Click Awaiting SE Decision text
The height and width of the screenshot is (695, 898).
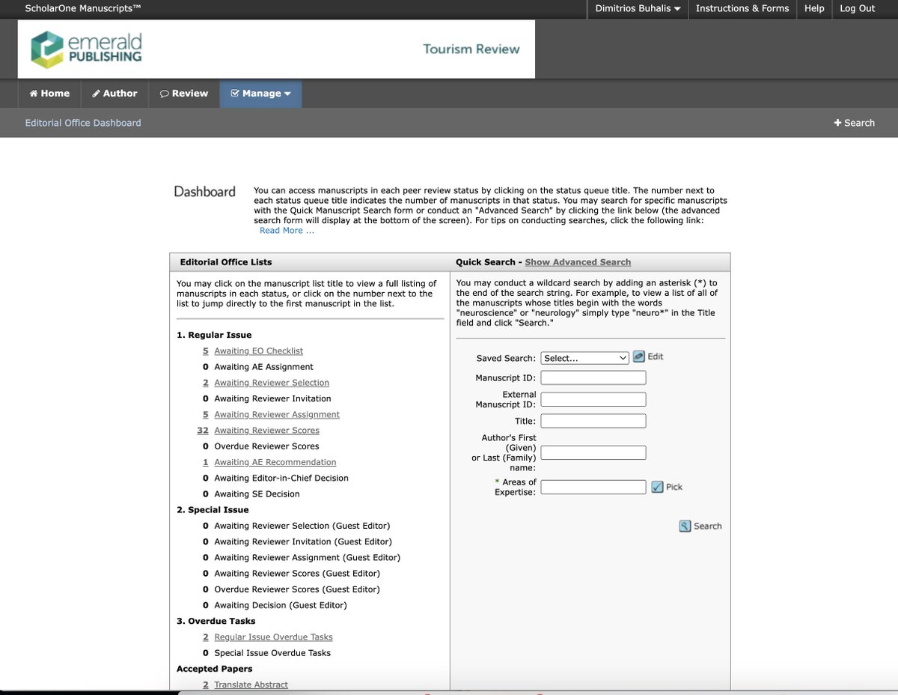tap(257, 494)
